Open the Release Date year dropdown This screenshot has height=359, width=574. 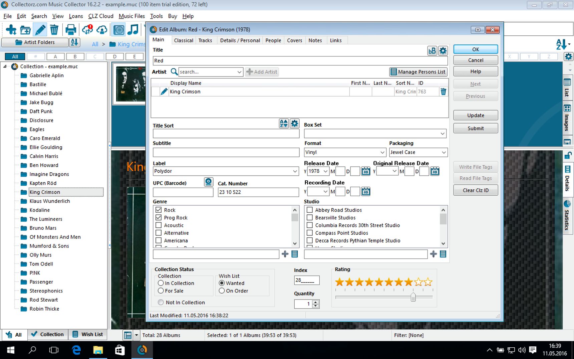pos(325,171)
